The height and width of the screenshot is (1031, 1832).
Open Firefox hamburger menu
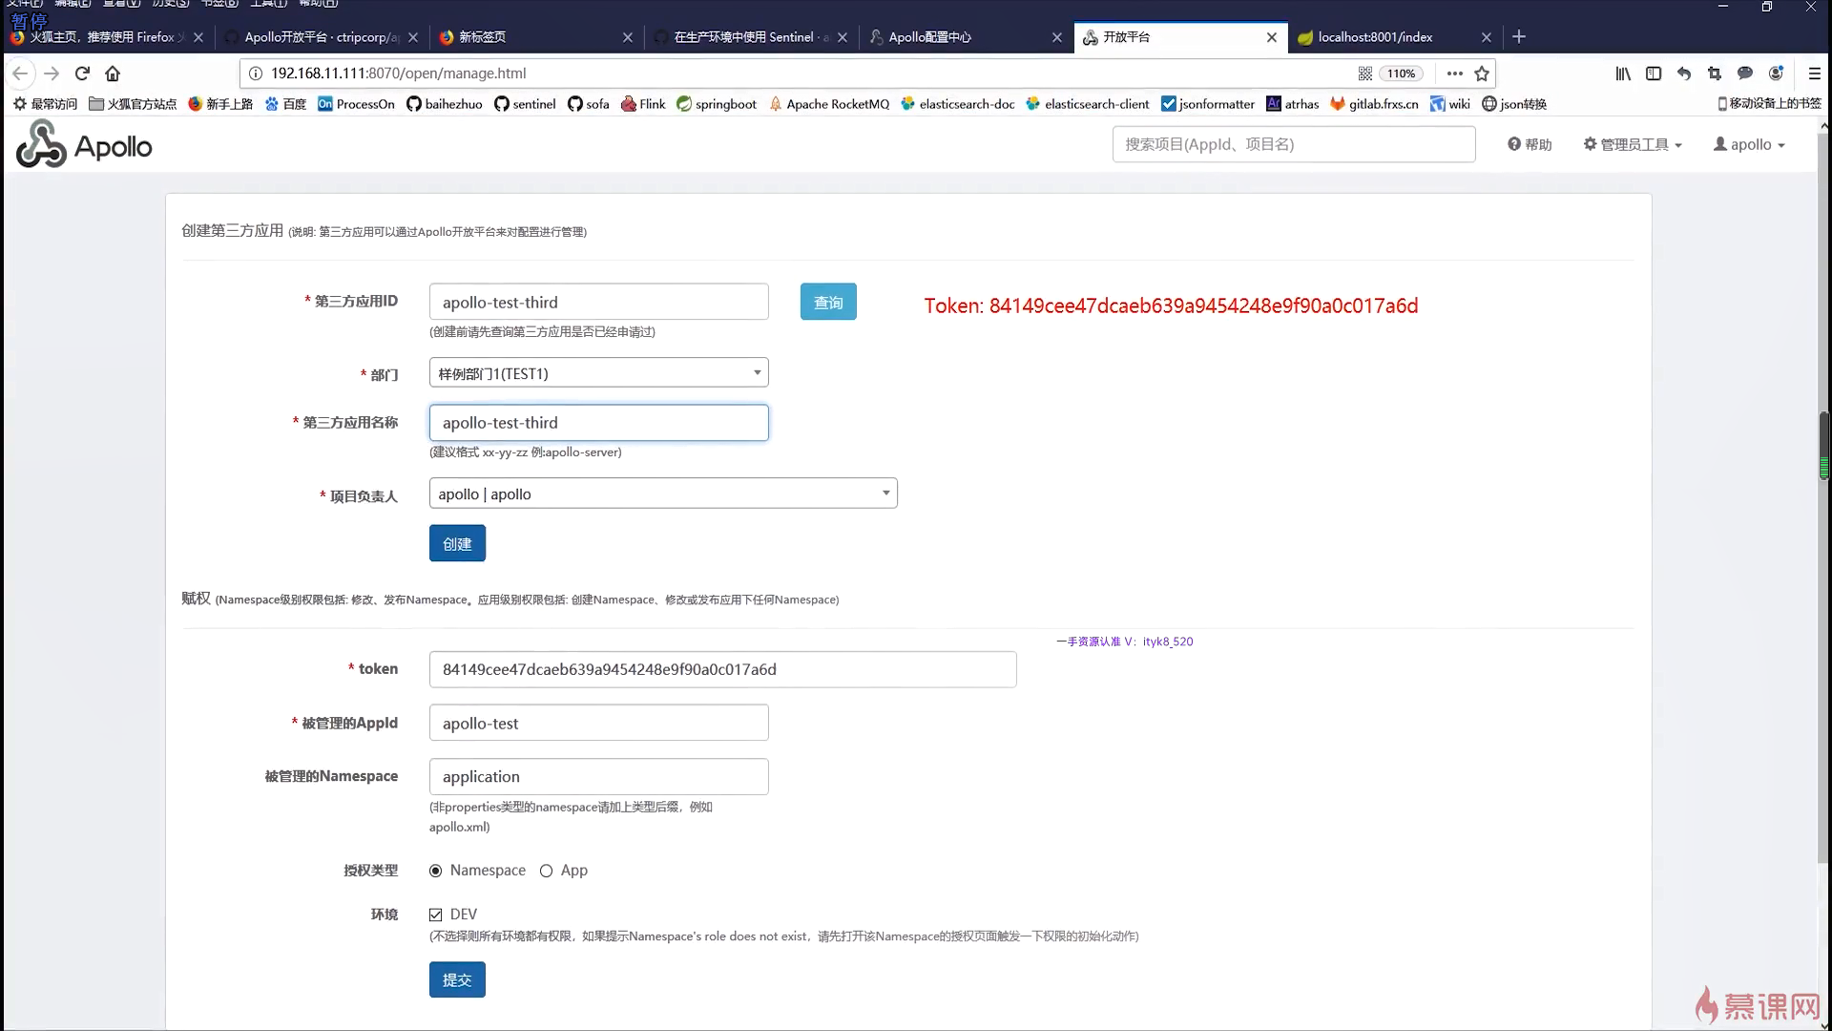point(1814,74)
